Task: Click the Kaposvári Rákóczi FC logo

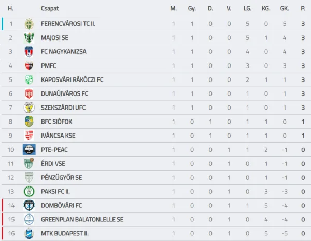Action: [x=29, y=79]
